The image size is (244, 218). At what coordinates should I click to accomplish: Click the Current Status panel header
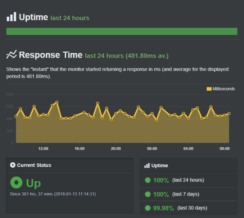(34, 165)
